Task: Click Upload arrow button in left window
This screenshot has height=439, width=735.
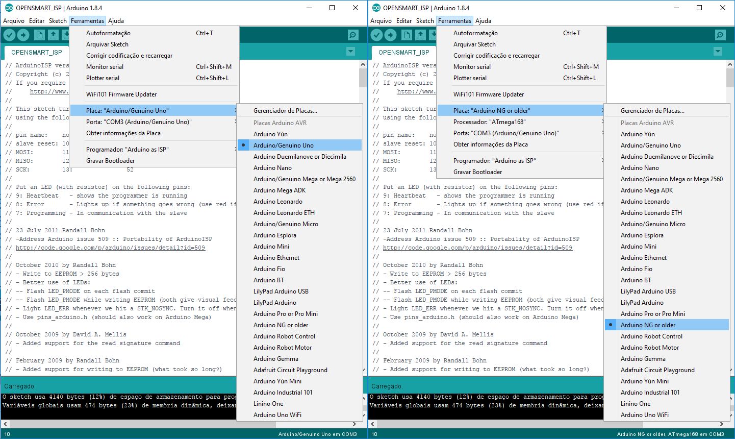Action: [23, 35]
